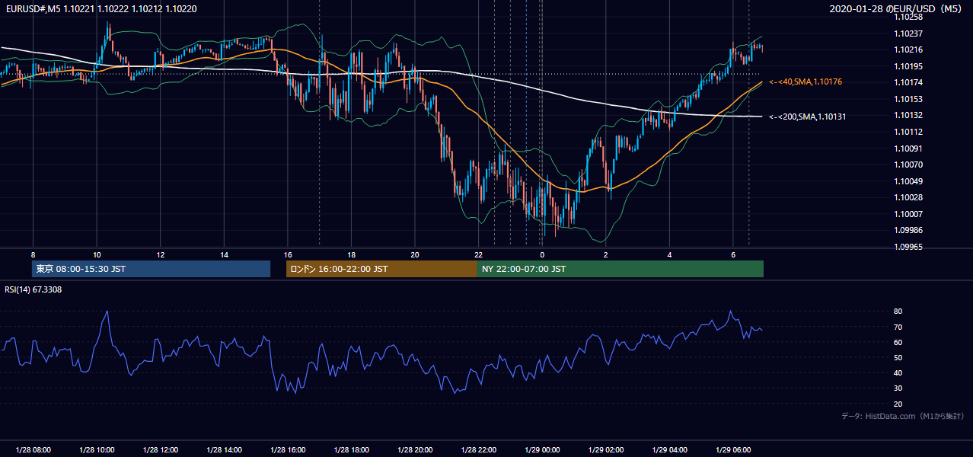This screenshot has width=973, height=457.
Task: Click price level 1.10258 on axis
Action: tap(908, 17)
